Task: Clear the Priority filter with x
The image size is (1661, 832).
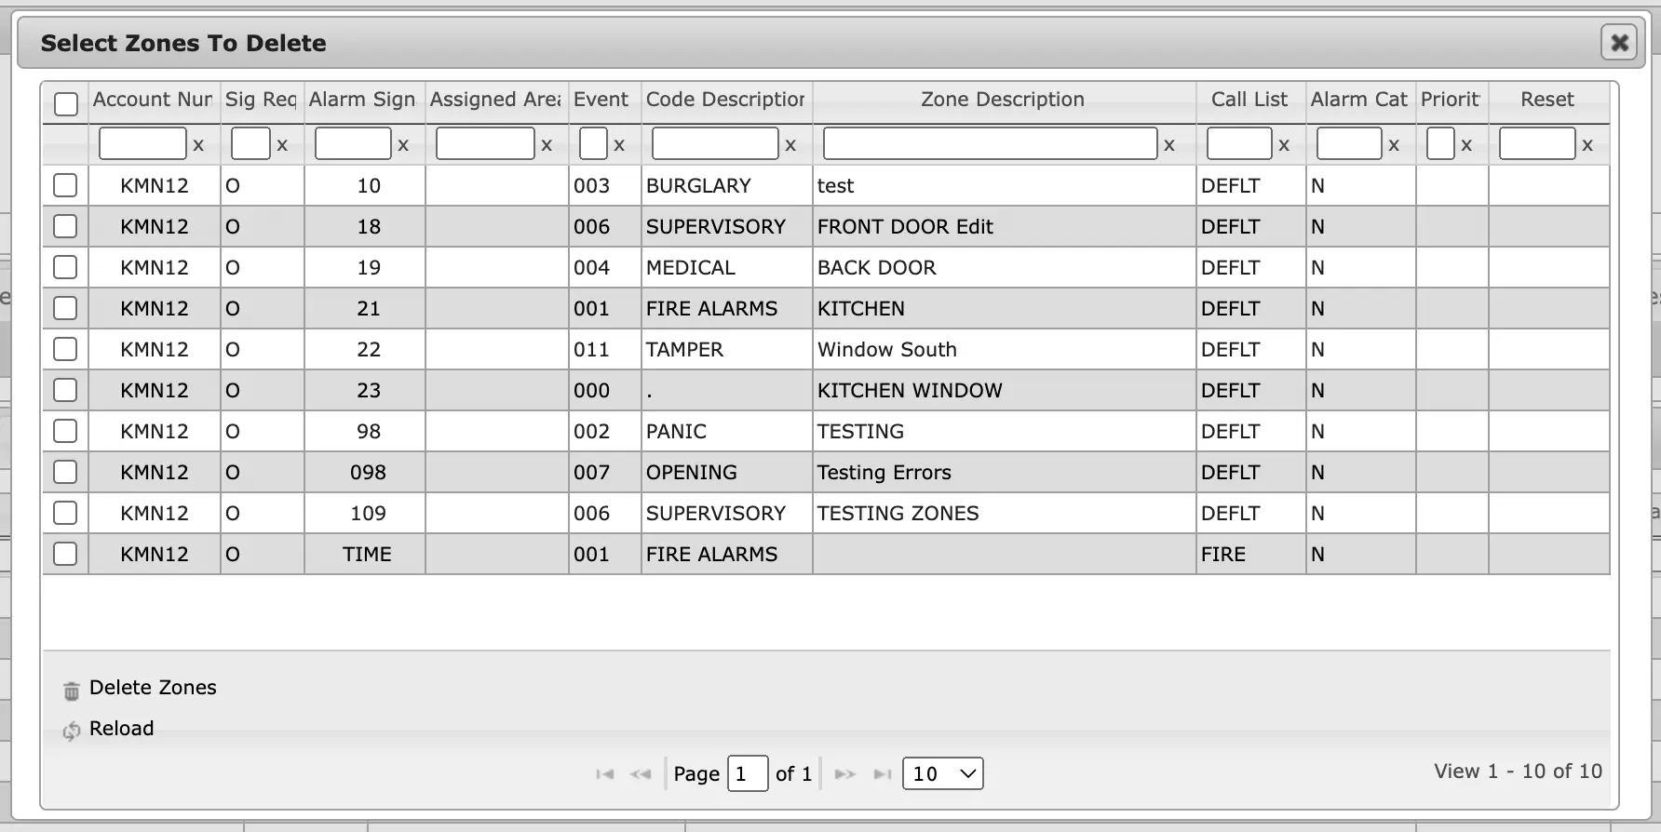Action: pyautogui.click(x=1466, y=145)
